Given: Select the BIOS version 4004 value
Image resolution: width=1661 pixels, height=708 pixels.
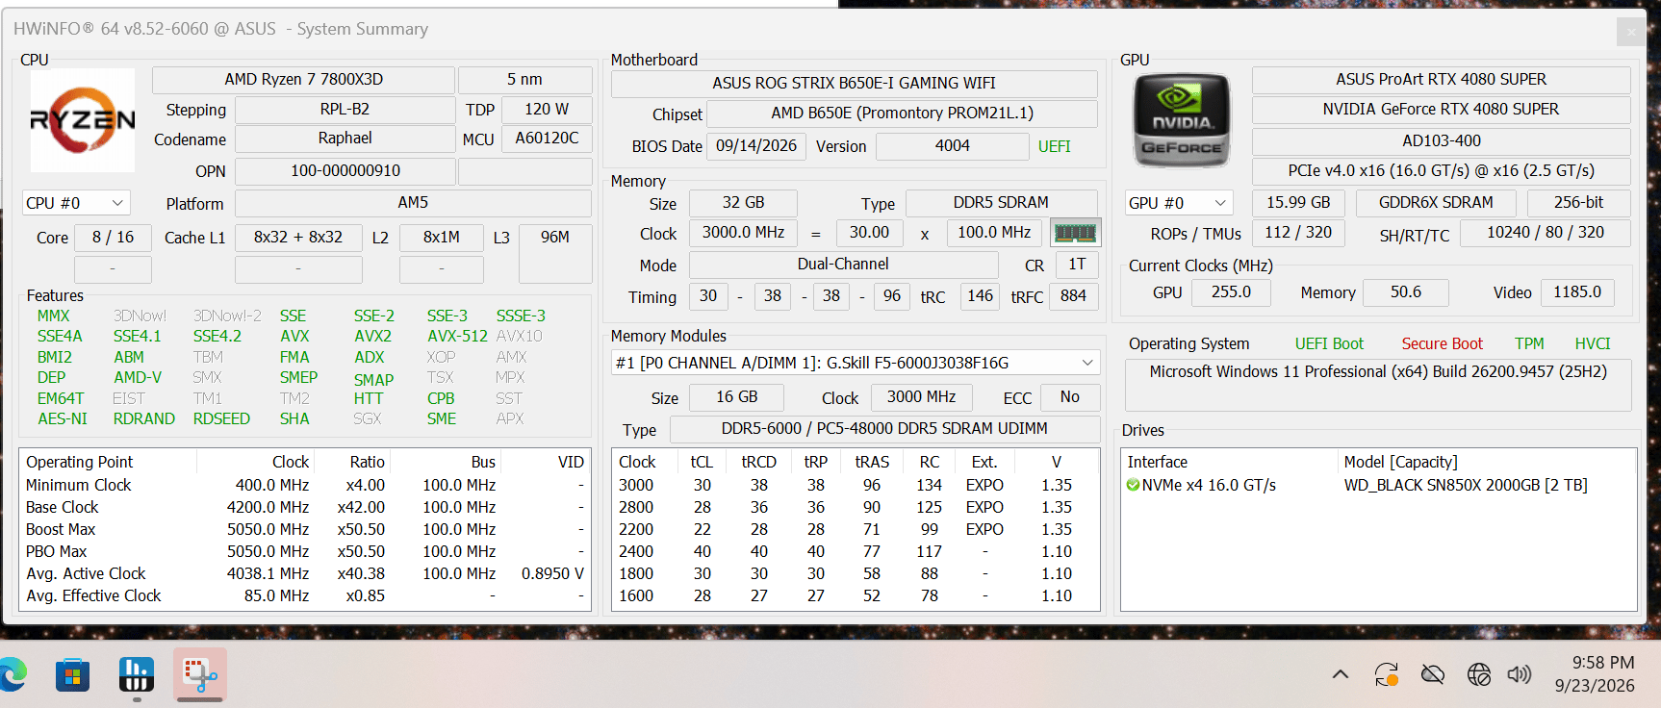Looking at the screenshot, I should pyautogui.click(x=952, y=146).
